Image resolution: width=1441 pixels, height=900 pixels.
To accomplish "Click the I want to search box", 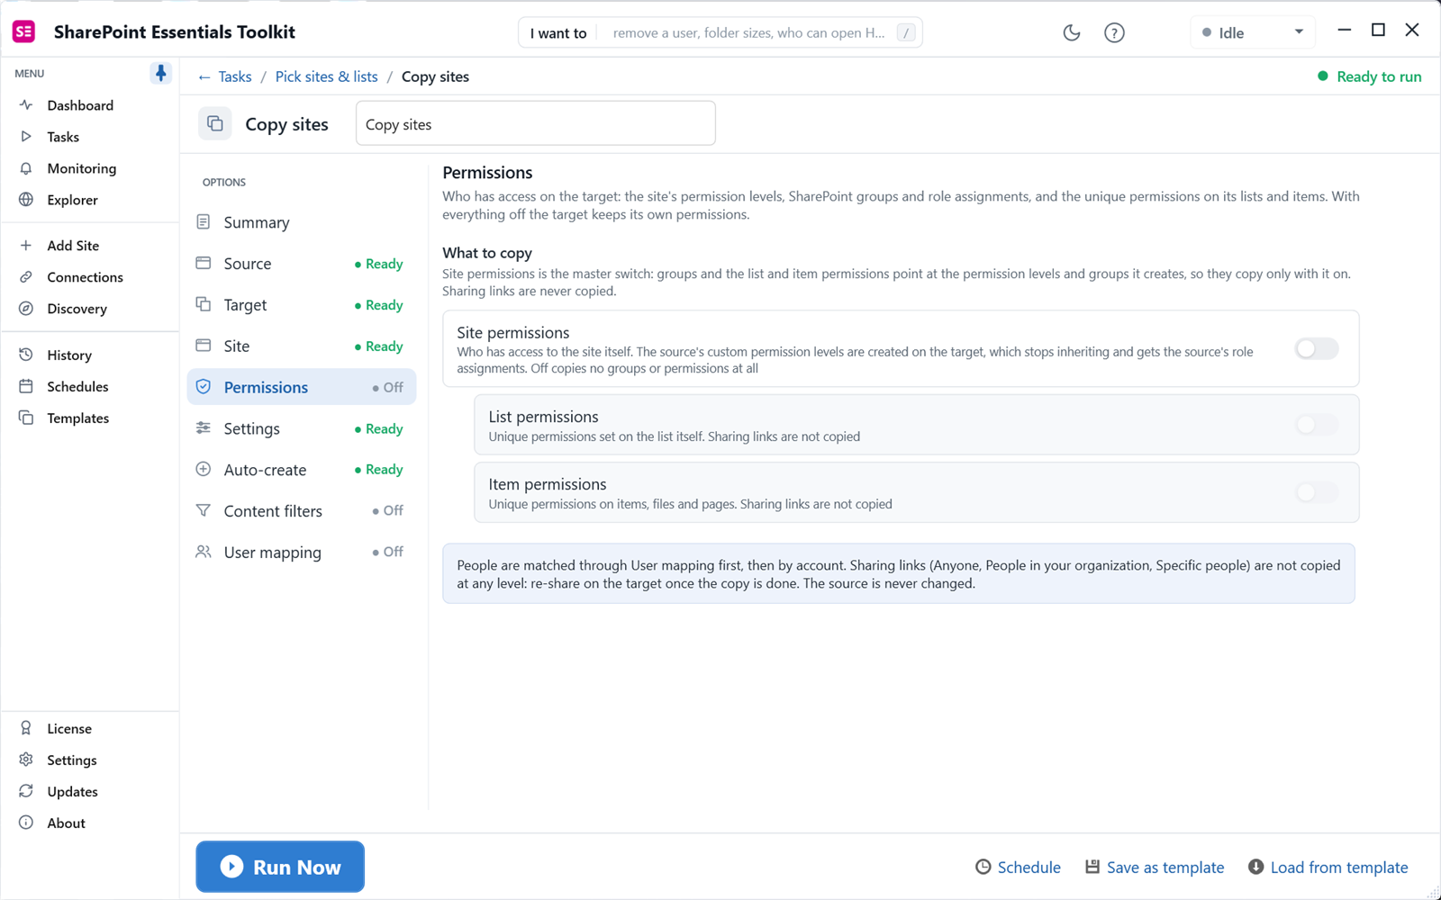I will (x=720, y=32).
